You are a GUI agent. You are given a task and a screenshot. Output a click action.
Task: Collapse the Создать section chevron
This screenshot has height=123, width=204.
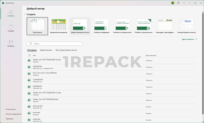point(25,14)
